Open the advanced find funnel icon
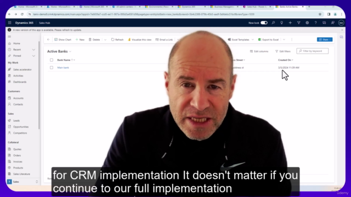The image size is (351, 197). (x=298, y=23)
